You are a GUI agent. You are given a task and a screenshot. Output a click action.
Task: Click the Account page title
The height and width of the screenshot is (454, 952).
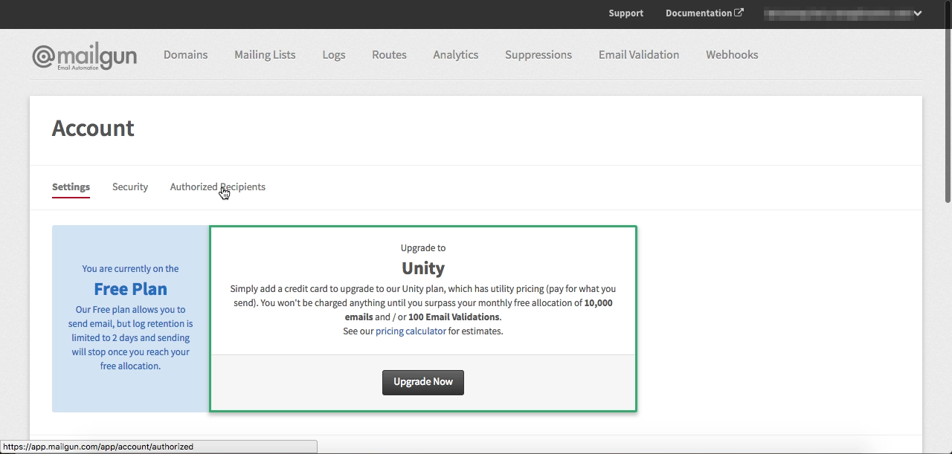pyautogui.click(x=93, y=128)
